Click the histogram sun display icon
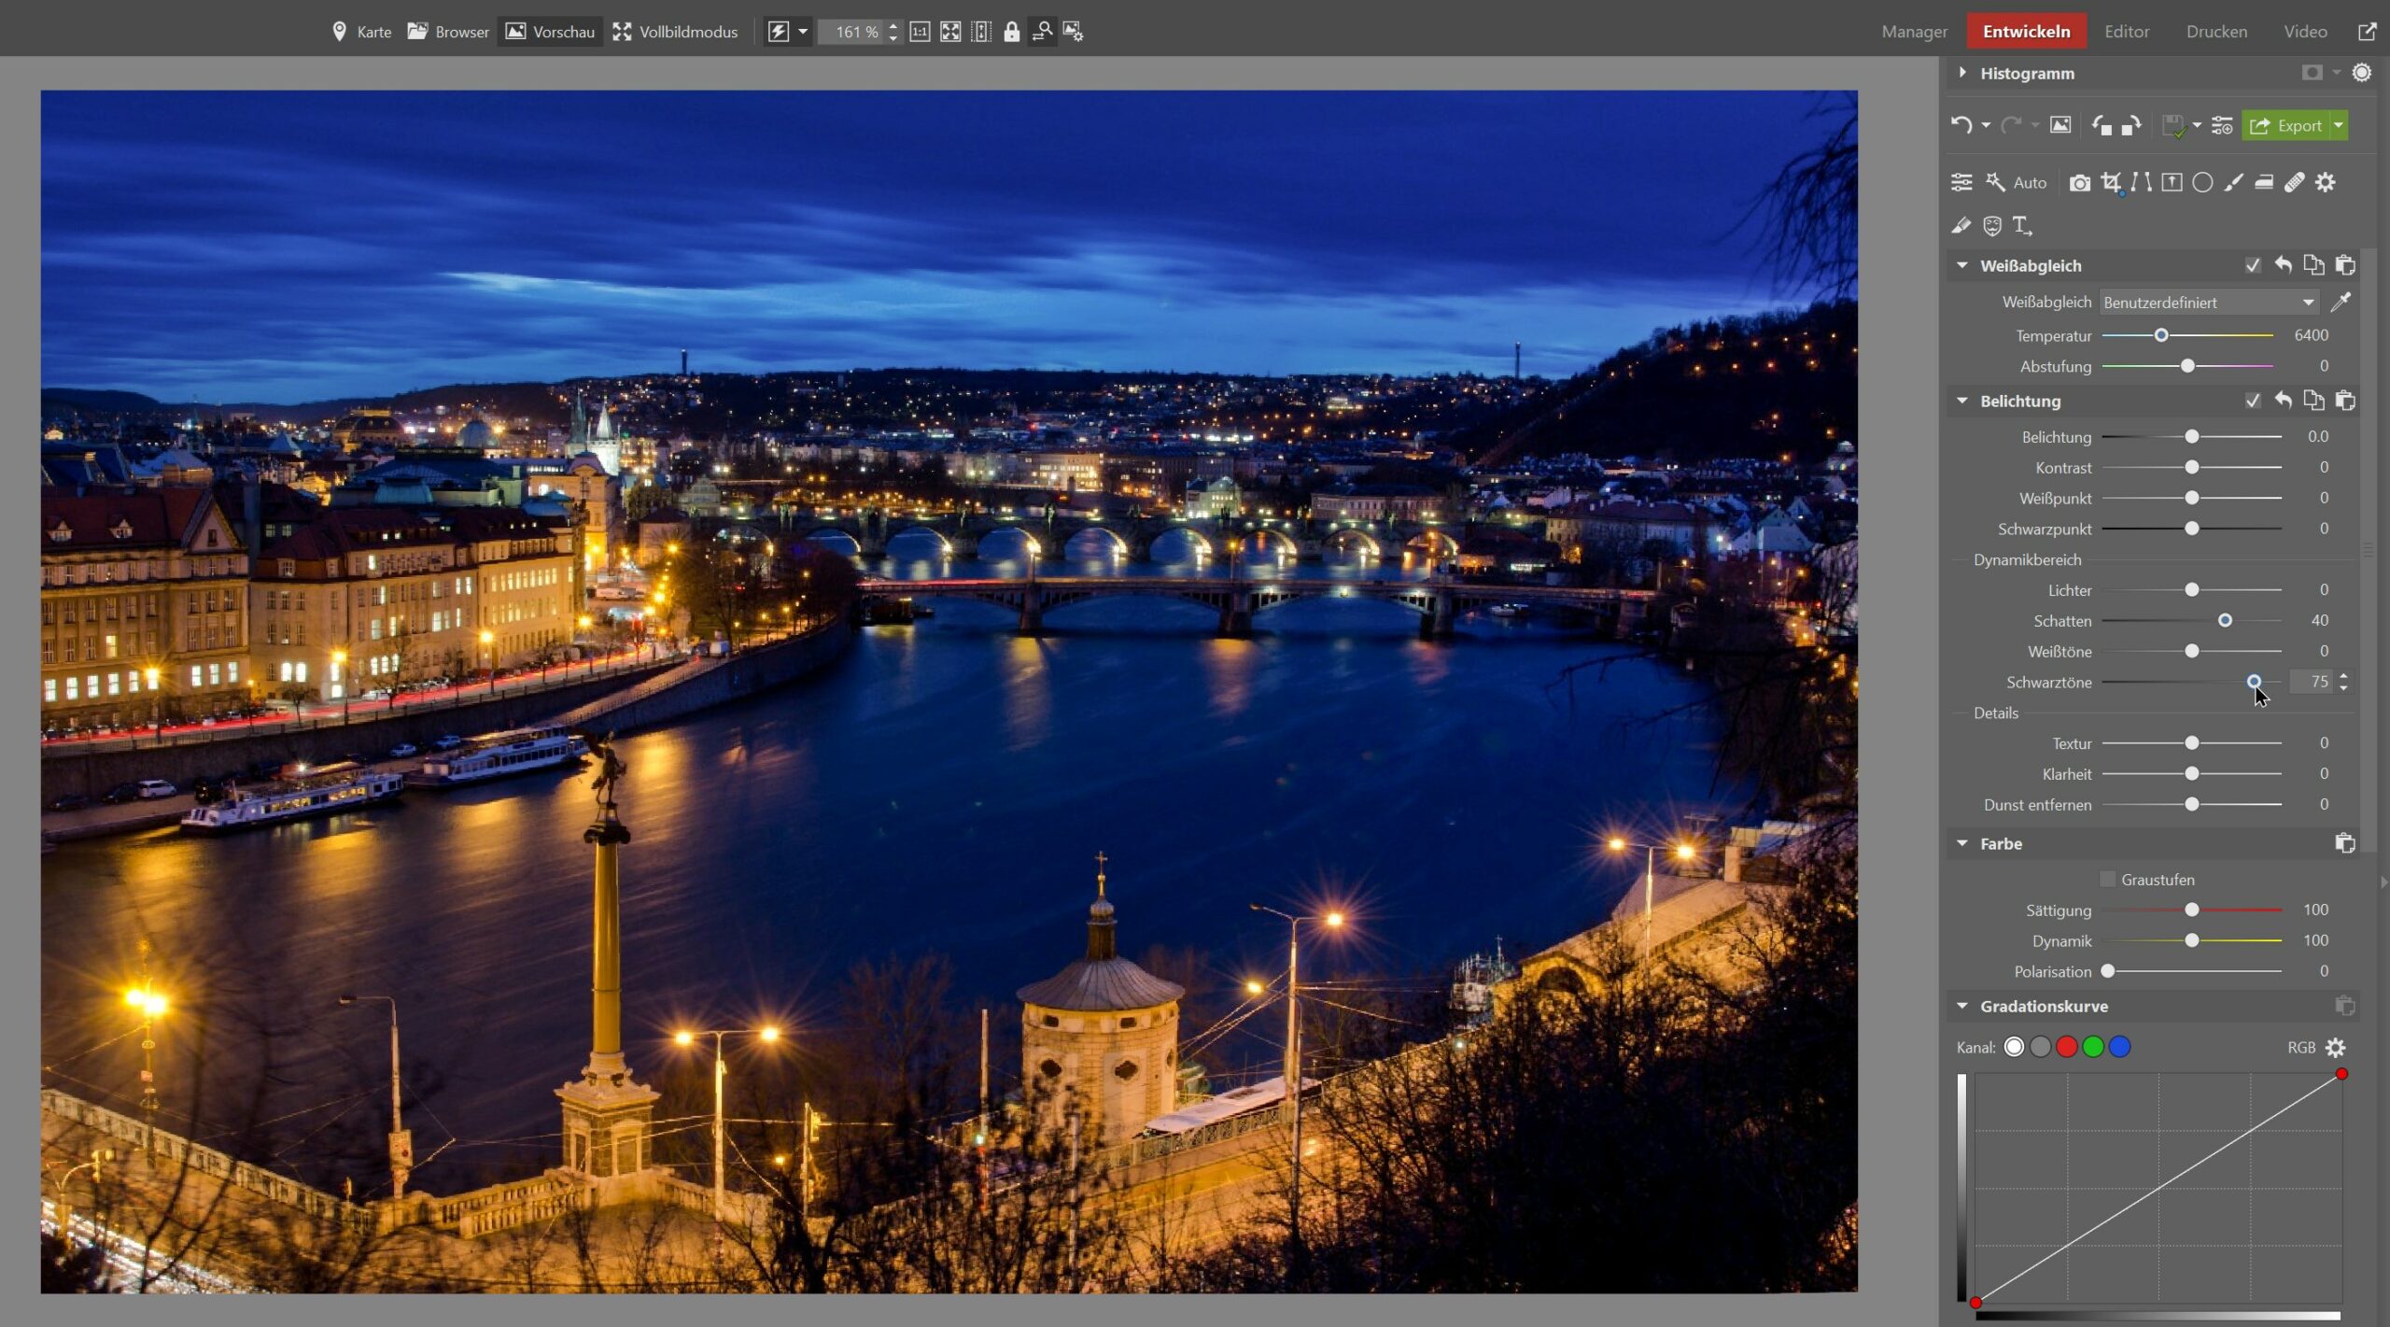The width and height of the screenshot is (2390, 1327). [2361, 73]
